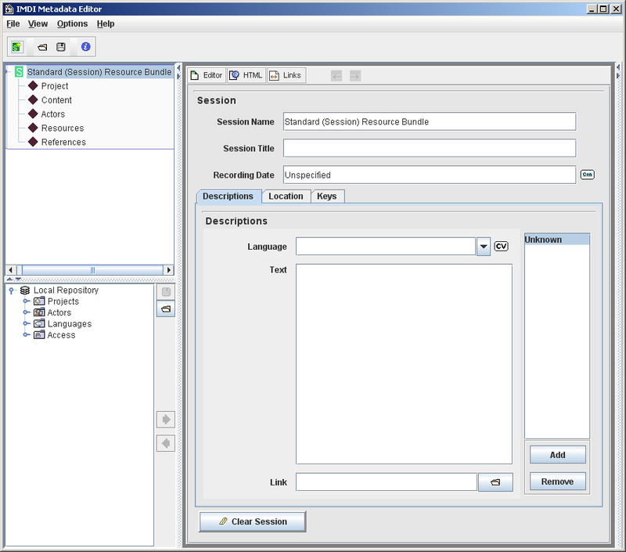Expand the Languages repository folder
This screenshot has height=552, width=626.
coord(26,323)
